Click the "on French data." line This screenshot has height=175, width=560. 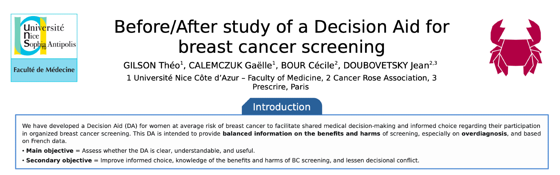click(44, 141)
